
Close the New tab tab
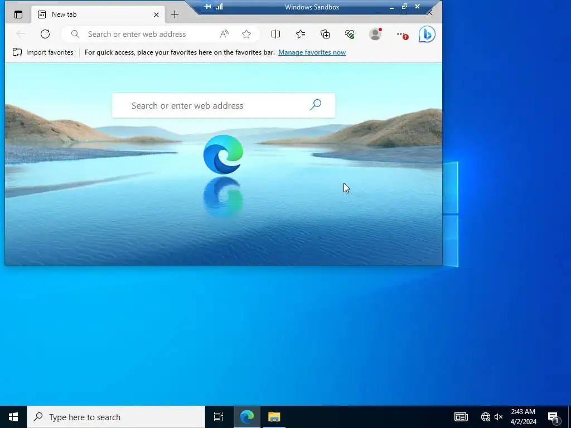click(x=156, y=14)
